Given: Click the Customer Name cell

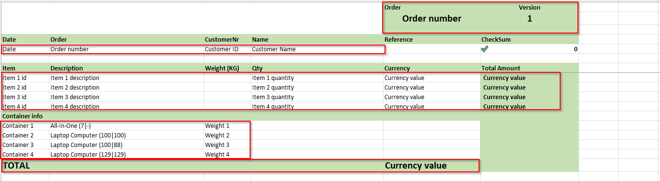Looking at the screenshot, I should pyautogui.click(x=317, y=49).
